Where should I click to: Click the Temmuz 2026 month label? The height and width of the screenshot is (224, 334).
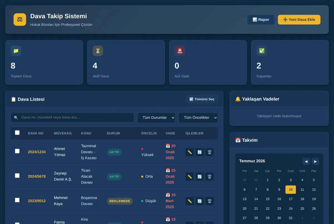click(252, 161)
